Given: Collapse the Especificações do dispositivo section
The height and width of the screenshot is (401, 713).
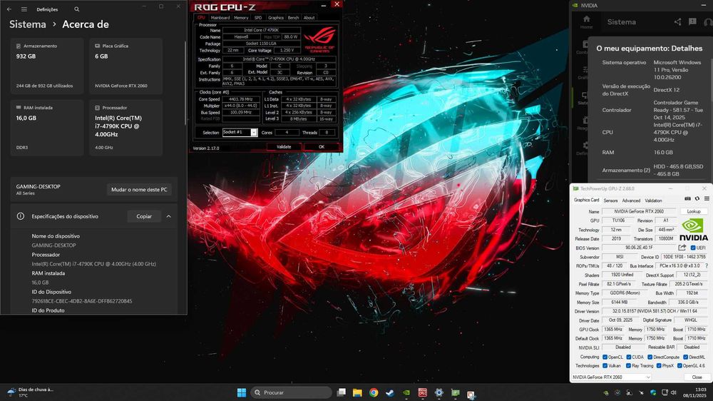Looking at the screenshot, I should point(169,216).
